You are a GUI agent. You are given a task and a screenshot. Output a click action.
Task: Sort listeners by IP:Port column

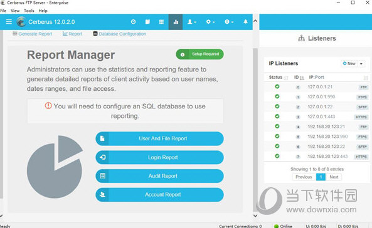(316, 77)
